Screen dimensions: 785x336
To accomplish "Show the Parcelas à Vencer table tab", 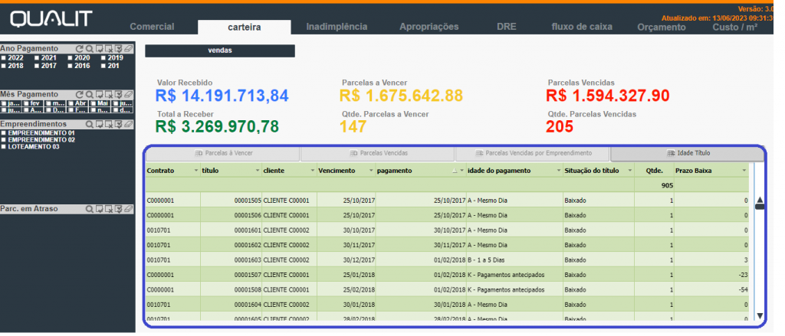I will click(x=222, y=154).
